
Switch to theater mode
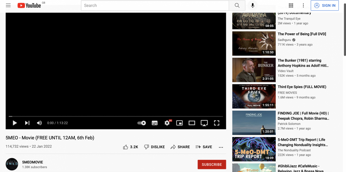tap(192, 123)
